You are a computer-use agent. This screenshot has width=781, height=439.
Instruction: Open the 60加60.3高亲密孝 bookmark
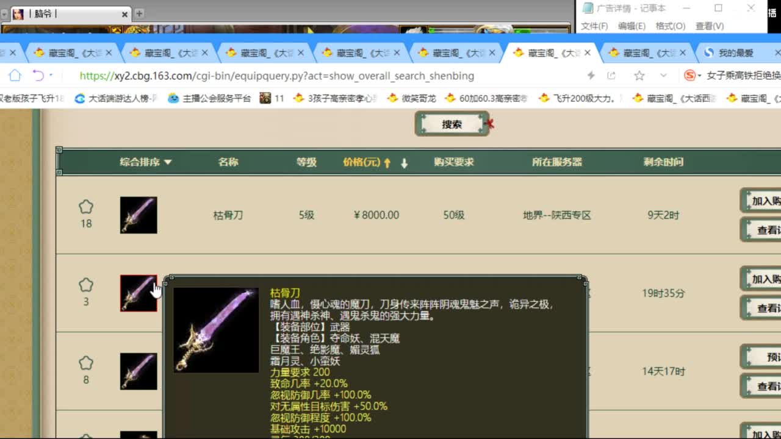(486, 98)
